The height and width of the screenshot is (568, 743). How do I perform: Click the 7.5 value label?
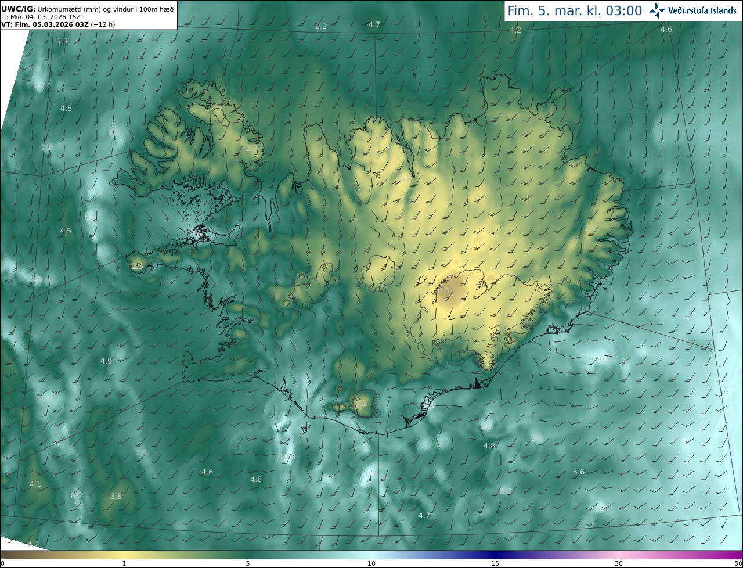pos(141,453)
